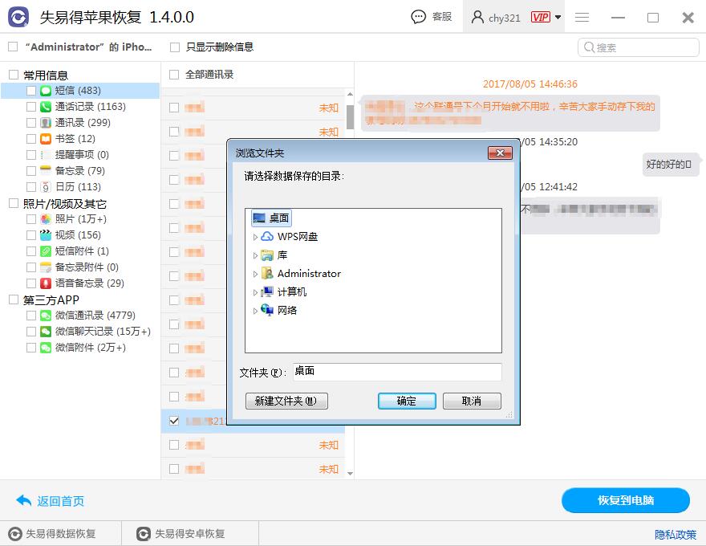
Task: Close the 浏览文件夹 dialog
Action: pos(500,153)
